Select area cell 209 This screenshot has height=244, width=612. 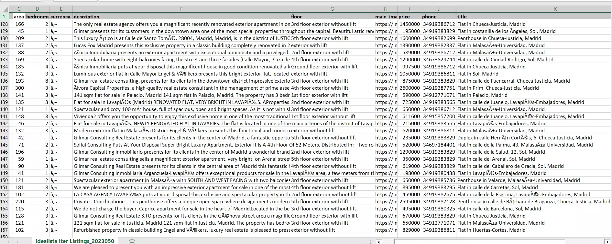pyautogui.click(x=19, y=38)
